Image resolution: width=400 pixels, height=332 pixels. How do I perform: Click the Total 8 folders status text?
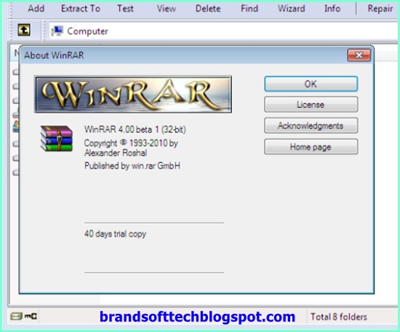click(339, 317)
